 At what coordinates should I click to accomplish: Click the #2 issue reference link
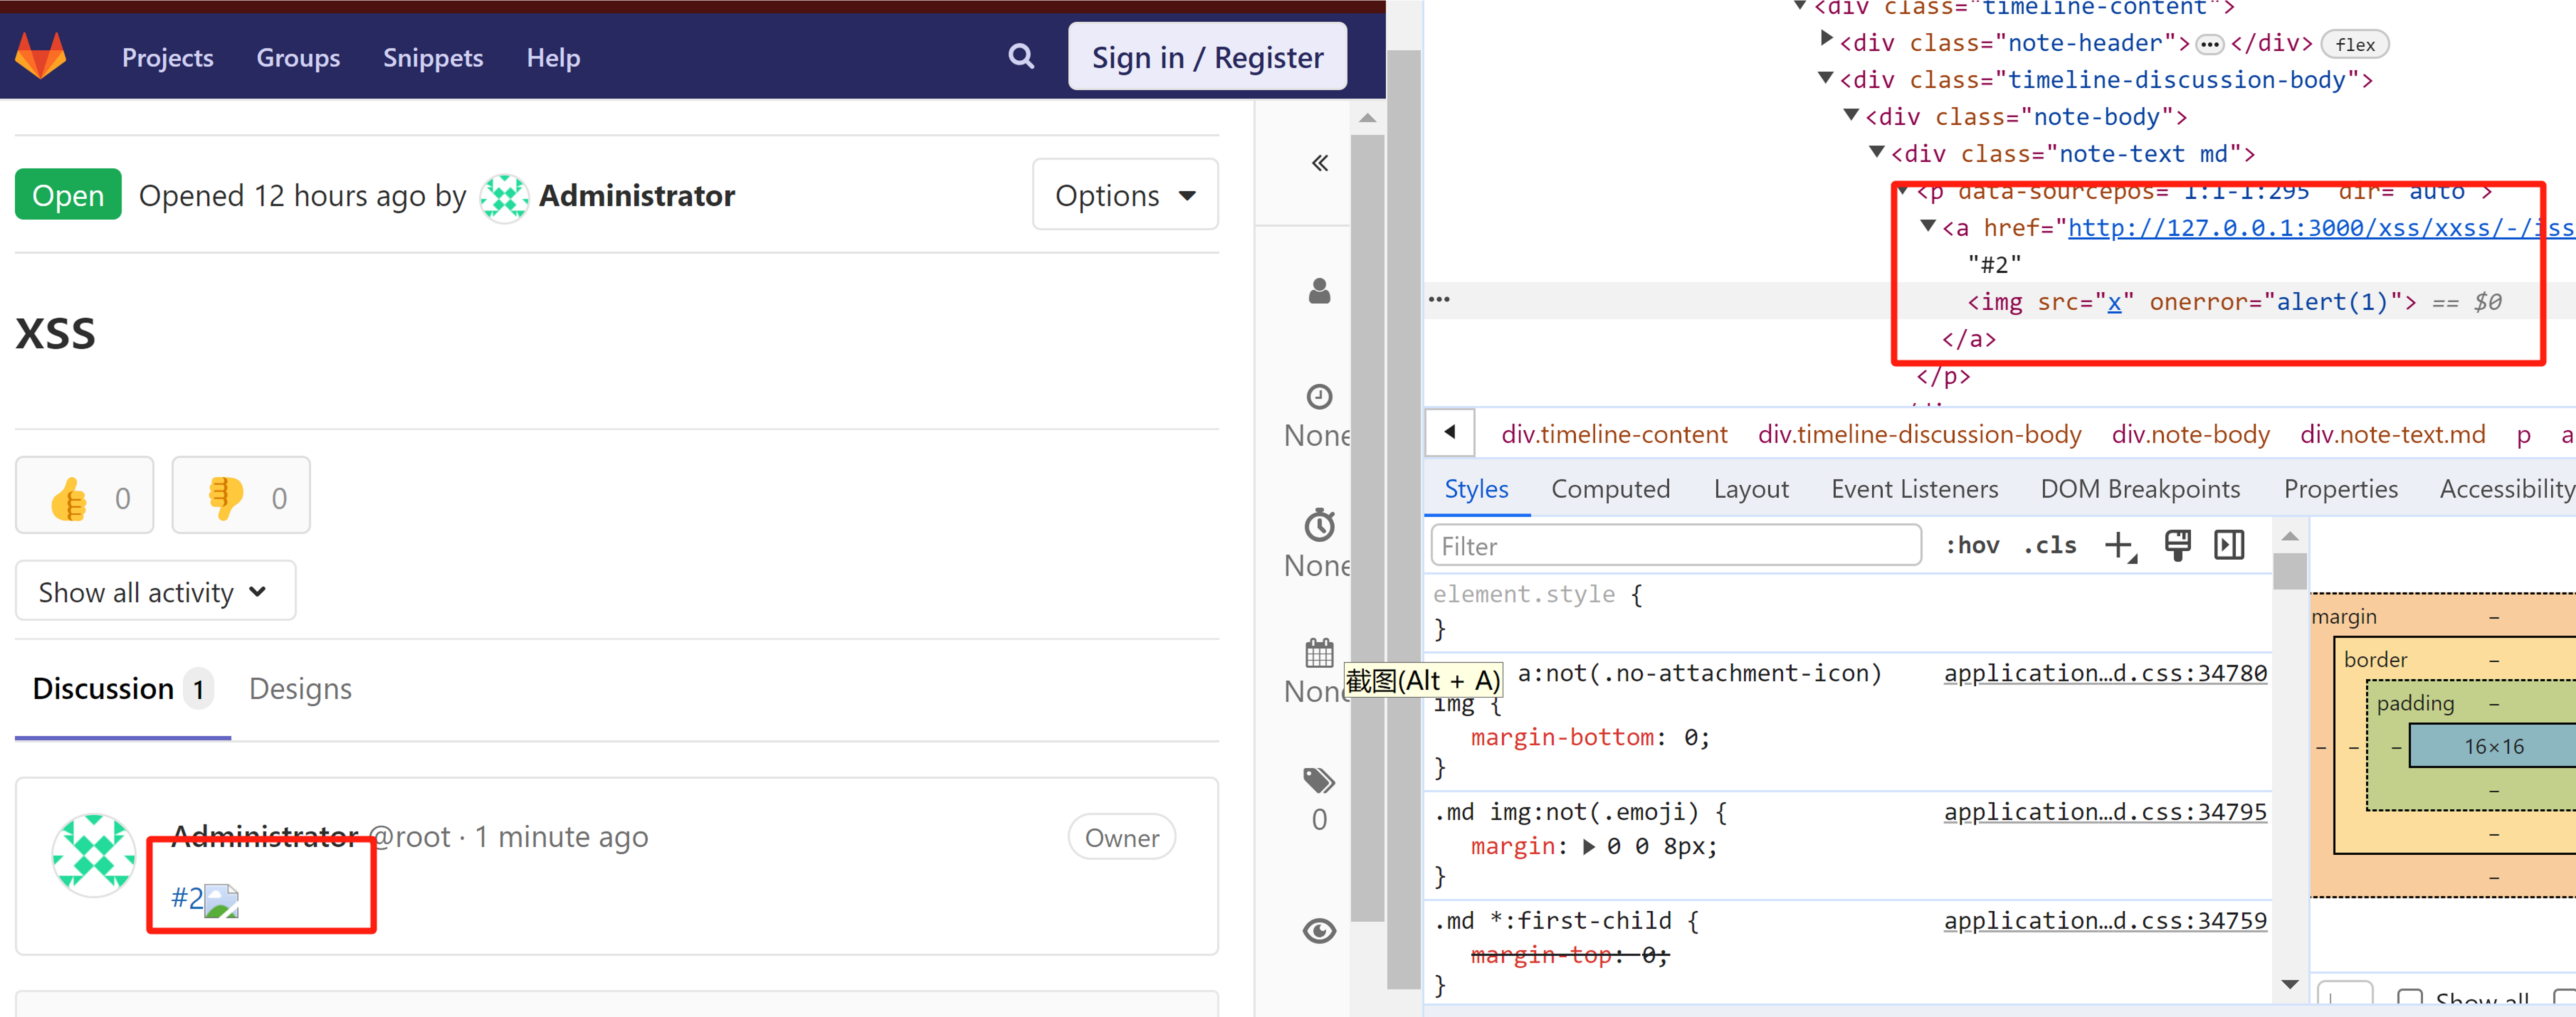tap(186, 898)
